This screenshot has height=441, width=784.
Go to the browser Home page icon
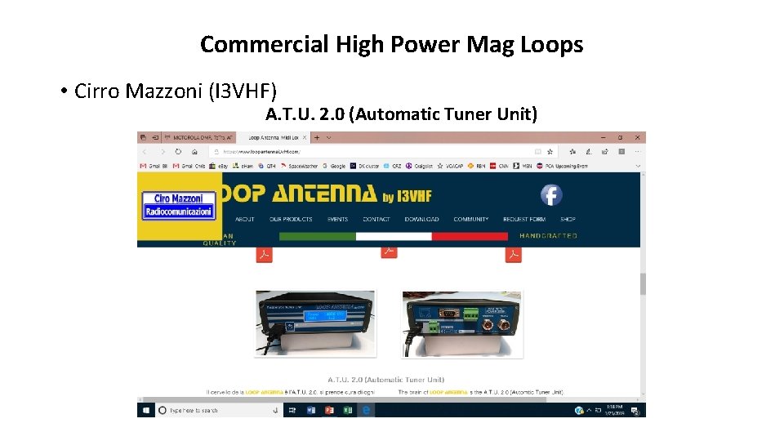tap(194, 152)
